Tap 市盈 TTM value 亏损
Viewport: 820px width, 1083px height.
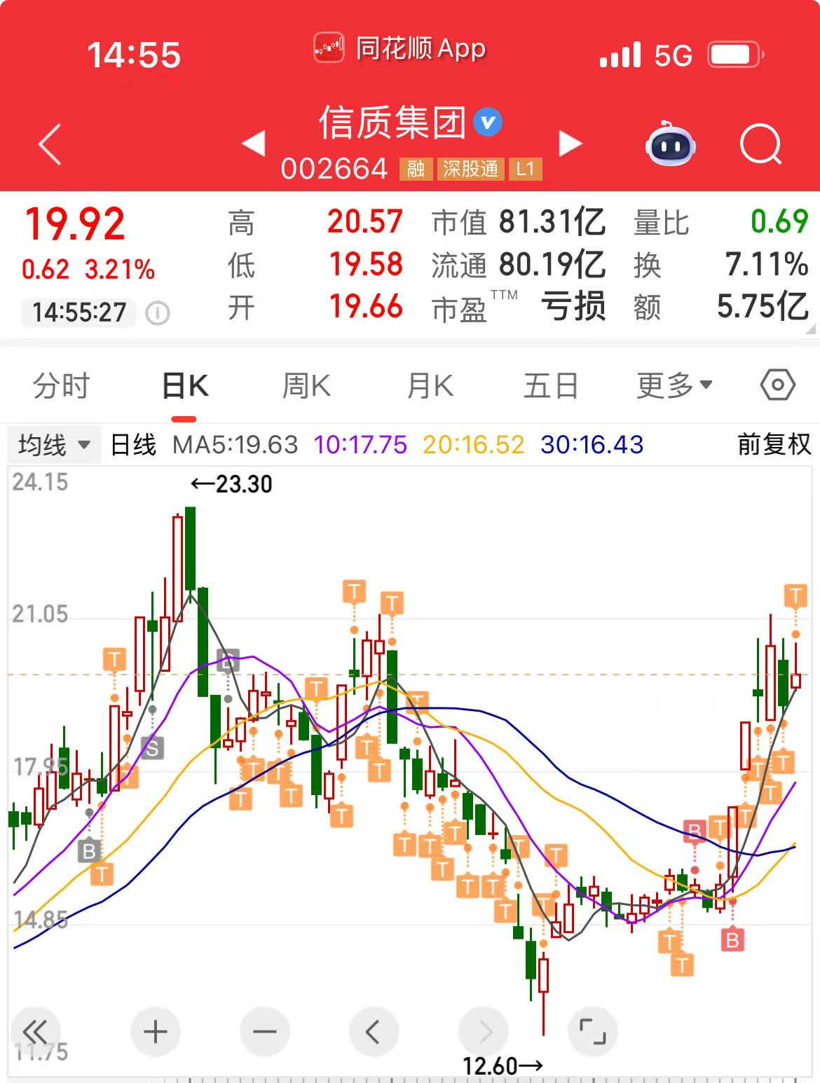[573, 307]
